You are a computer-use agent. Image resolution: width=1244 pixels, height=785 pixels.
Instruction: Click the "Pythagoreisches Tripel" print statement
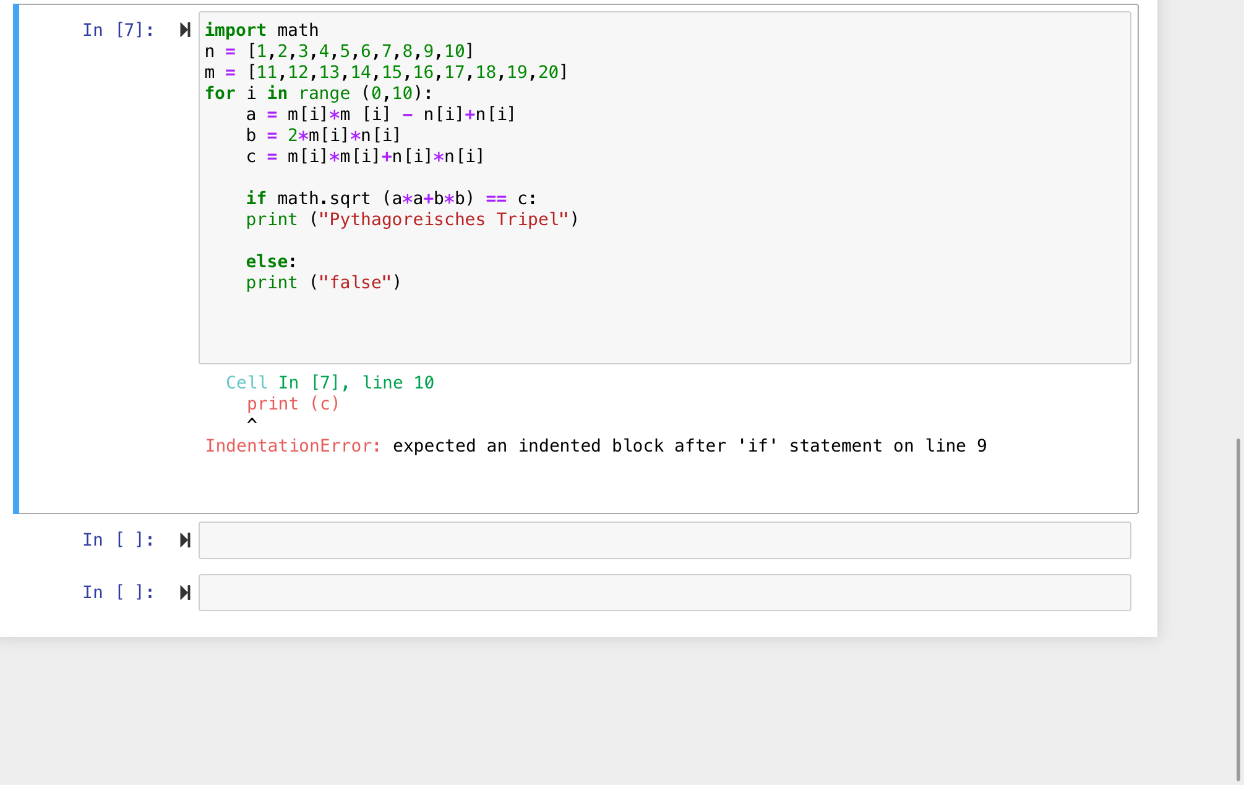(412, 219)
